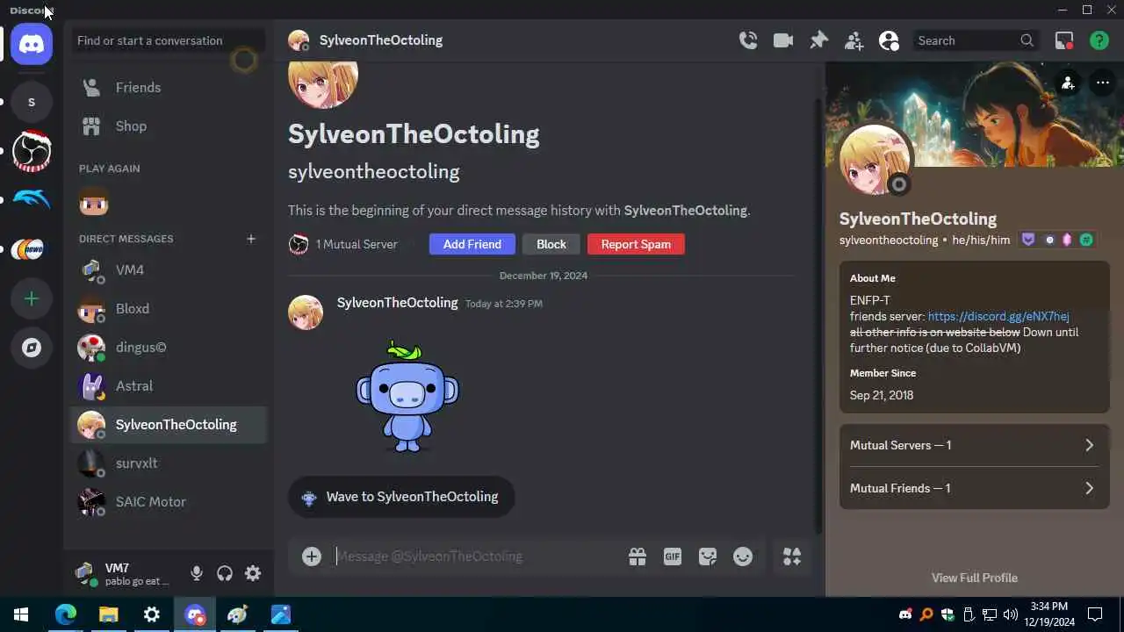Click the Message @SylveonTheOctoling text box
The width and height of the screenshot is (1124, 632).
(x=474, y=557)
